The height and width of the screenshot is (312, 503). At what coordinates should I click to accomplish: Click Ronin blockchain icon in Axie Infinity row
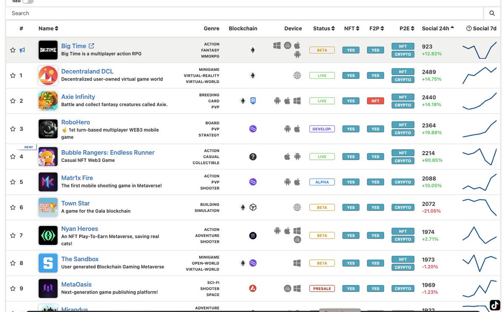[x=253, y=101]
